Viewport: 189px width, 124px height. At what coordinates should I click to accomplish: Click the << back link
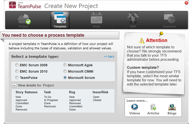point(109,56)
